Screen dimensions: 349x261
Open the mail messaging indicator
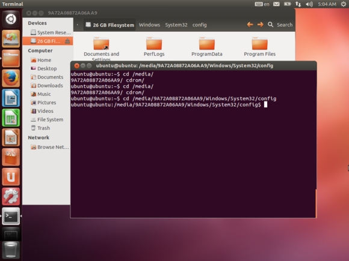tap(276, 4)
